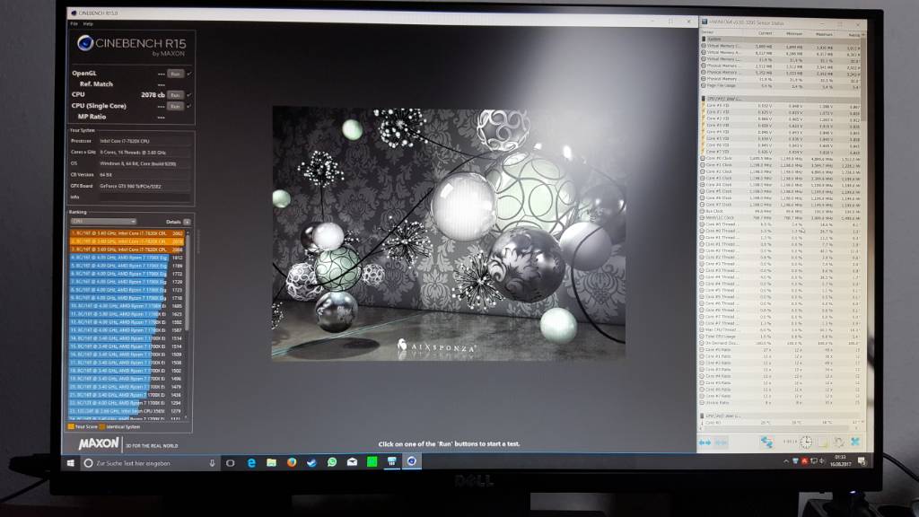This screenshot has height=517, width=919.
Task: Click the green square taskbar app icon
Action: coord(372,462)
